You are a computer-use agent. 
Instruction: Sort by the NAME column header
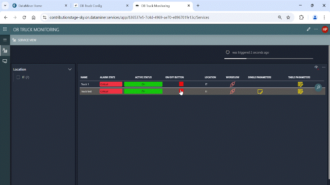[x=84, y=77]
